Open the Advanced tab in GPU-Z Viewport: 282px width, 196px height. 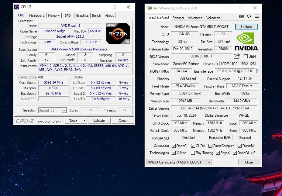coord(195,18)
